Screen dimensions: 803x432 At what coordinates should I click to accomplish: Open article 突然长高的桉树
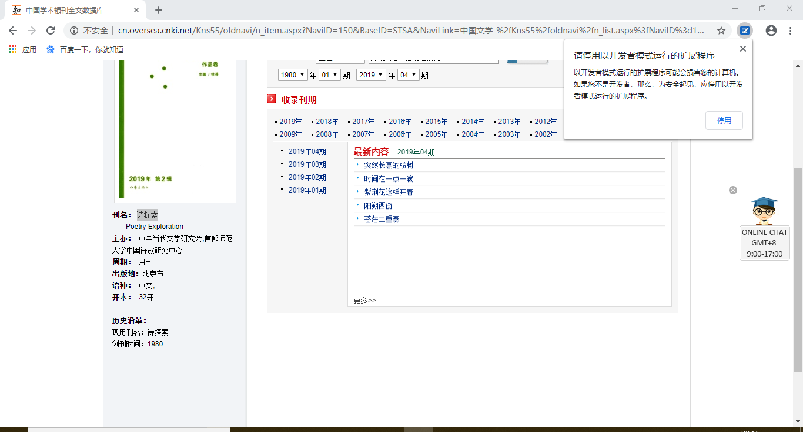pyautogui.click(x=389, y=166)
